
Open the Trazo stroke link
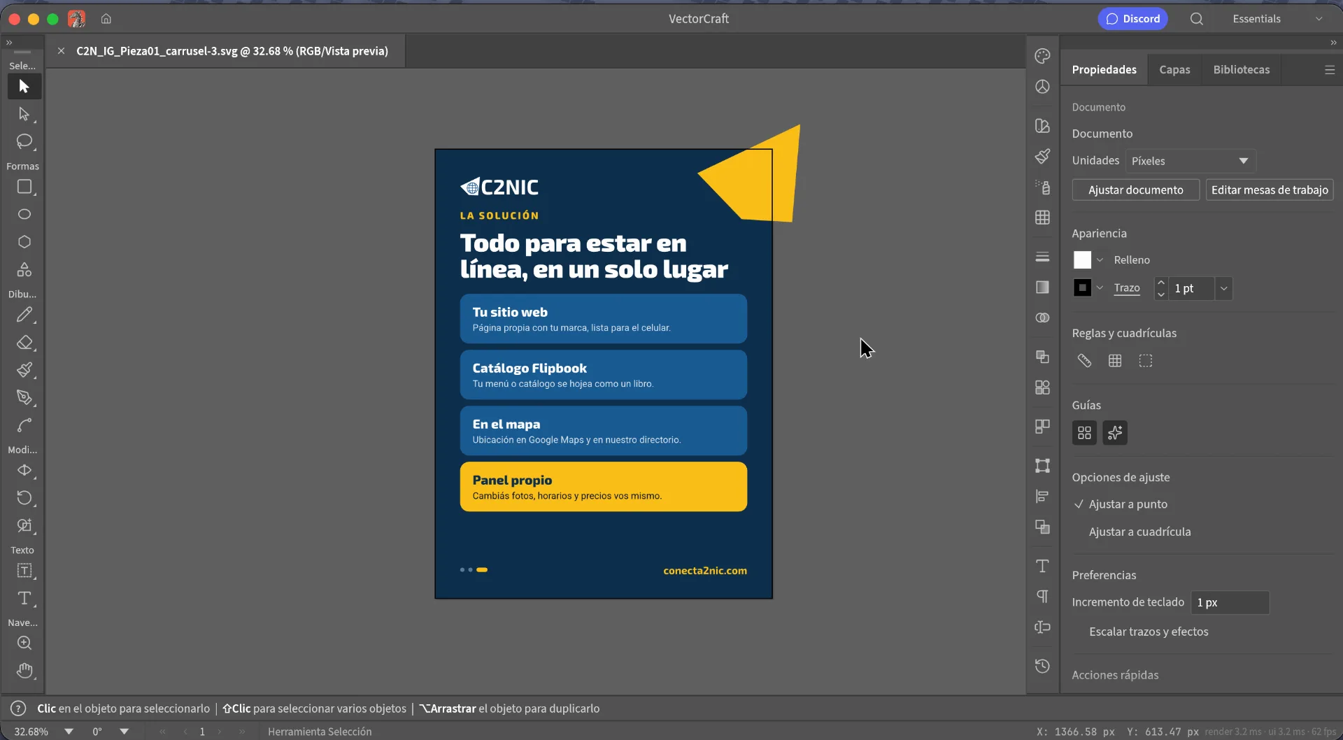pyautogui.click(x=1127, y=288)
